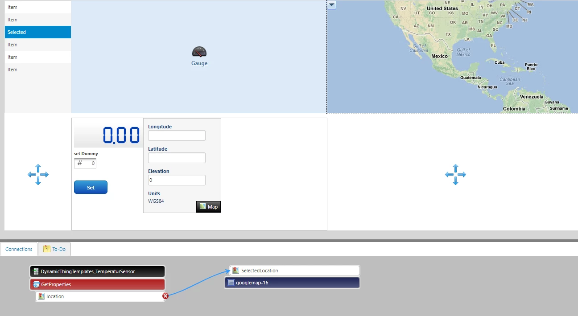Click the Map button in location editor
The height and width of the screenshot is (316, 578).
coord(209,207)
